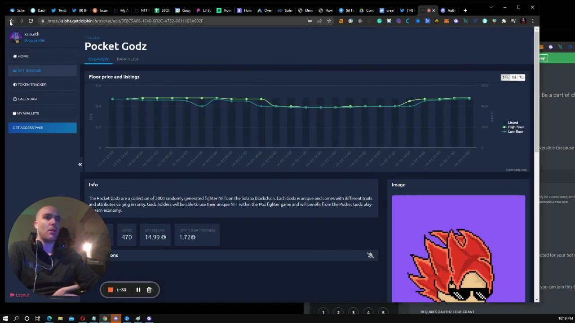Go to page 3 in background window
575x323 pixels.
click(x=353, y=312)
